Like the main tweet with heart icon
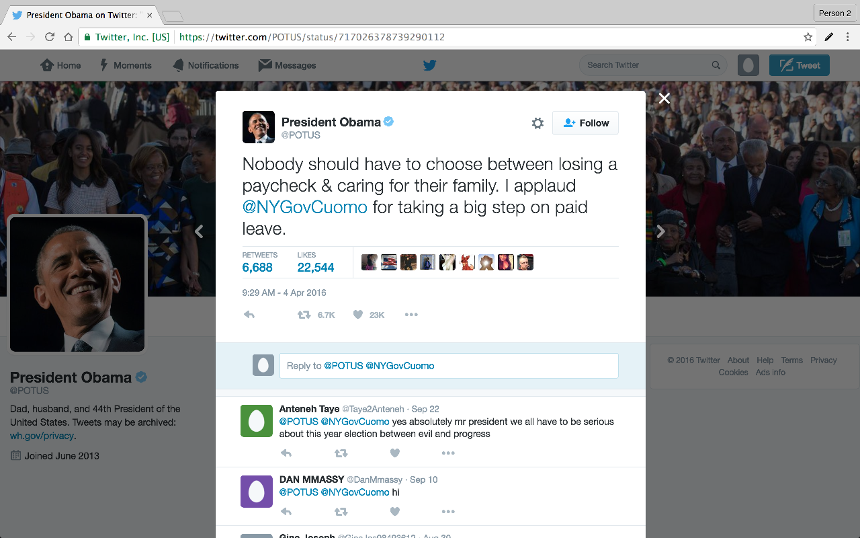Screen dimensions: 860x538 pos(358,315)
